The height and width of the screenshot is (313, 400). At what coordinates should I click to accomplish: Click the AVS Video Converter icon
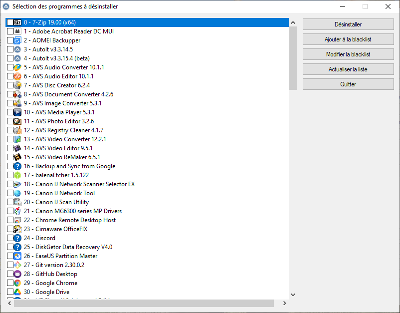(x=17, y=139)
